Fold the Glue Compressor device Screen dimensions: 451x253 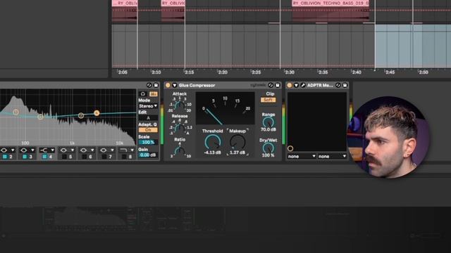(x=174, y=85)
